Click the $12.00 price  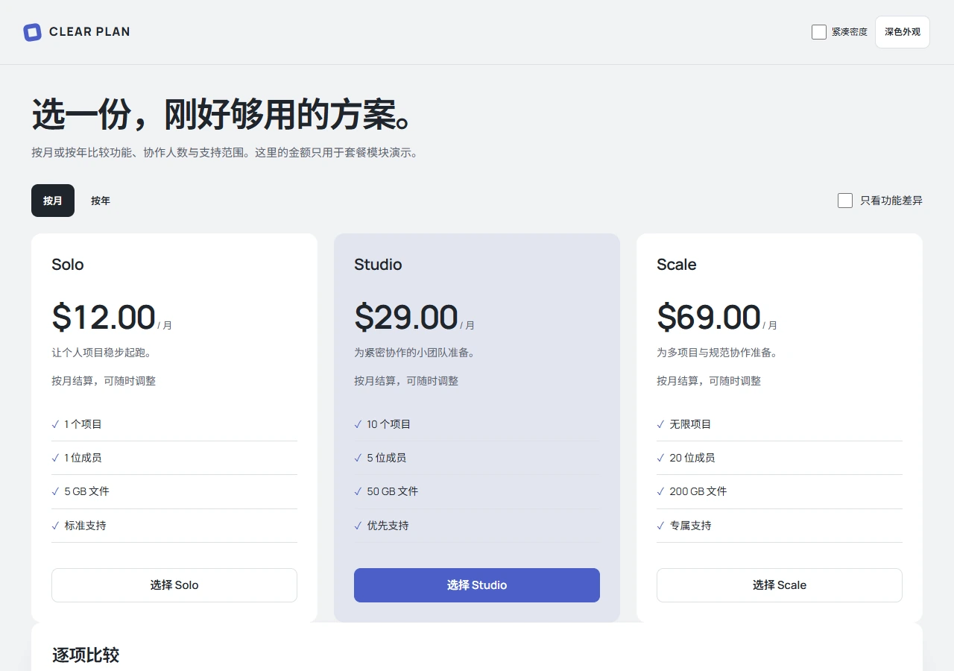[x=104, y=317]
